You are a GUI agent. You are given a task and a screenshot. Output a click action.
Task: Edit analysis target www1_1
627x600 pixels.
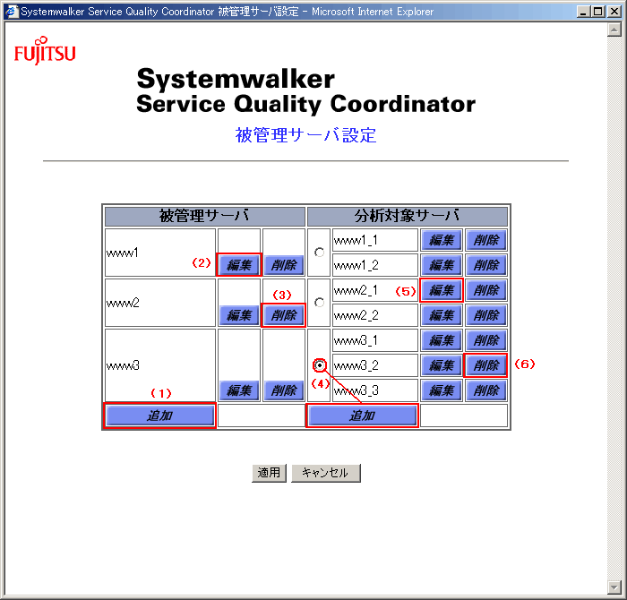[442, 240]
